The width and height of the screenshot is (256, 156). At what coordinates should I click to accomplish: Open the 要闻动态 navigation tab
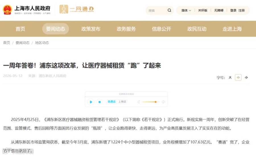[x=55, y=29]
